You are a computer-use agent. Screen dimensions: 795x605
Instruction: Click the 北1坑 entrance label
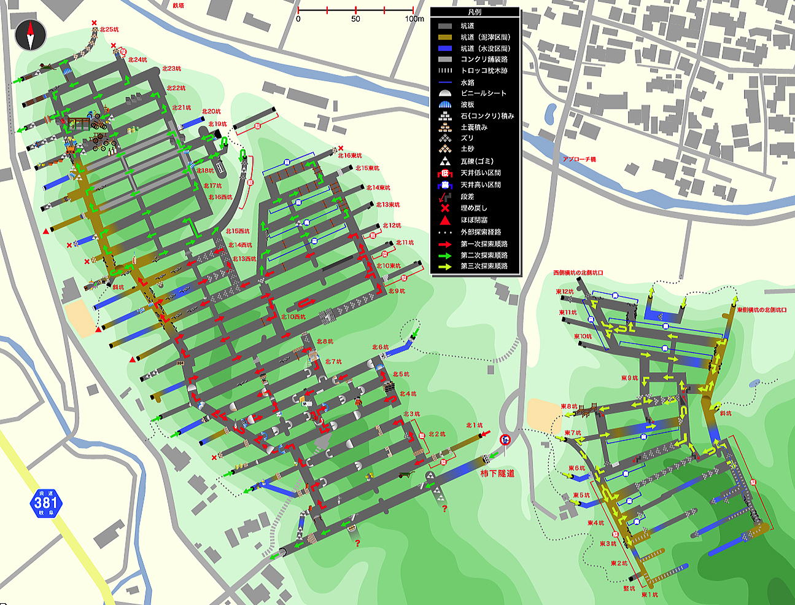pyautogui.click(x=474, y=425)
